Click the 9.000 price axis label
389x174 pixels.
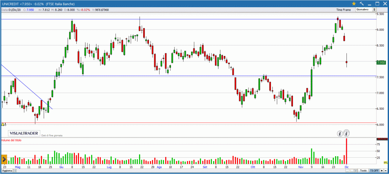(x=381, y=30)
